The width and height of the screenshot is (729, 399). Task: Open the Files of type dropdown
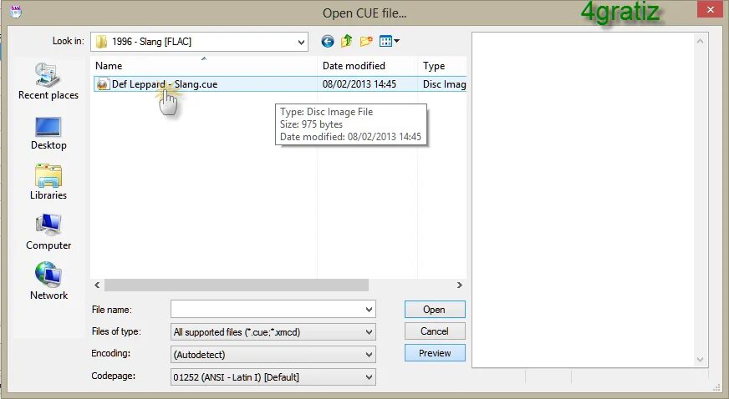click(369, 332)
